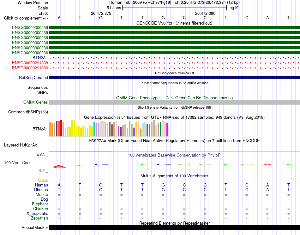
Task: Click Common dbSNP(155) label
Action: 28,112
